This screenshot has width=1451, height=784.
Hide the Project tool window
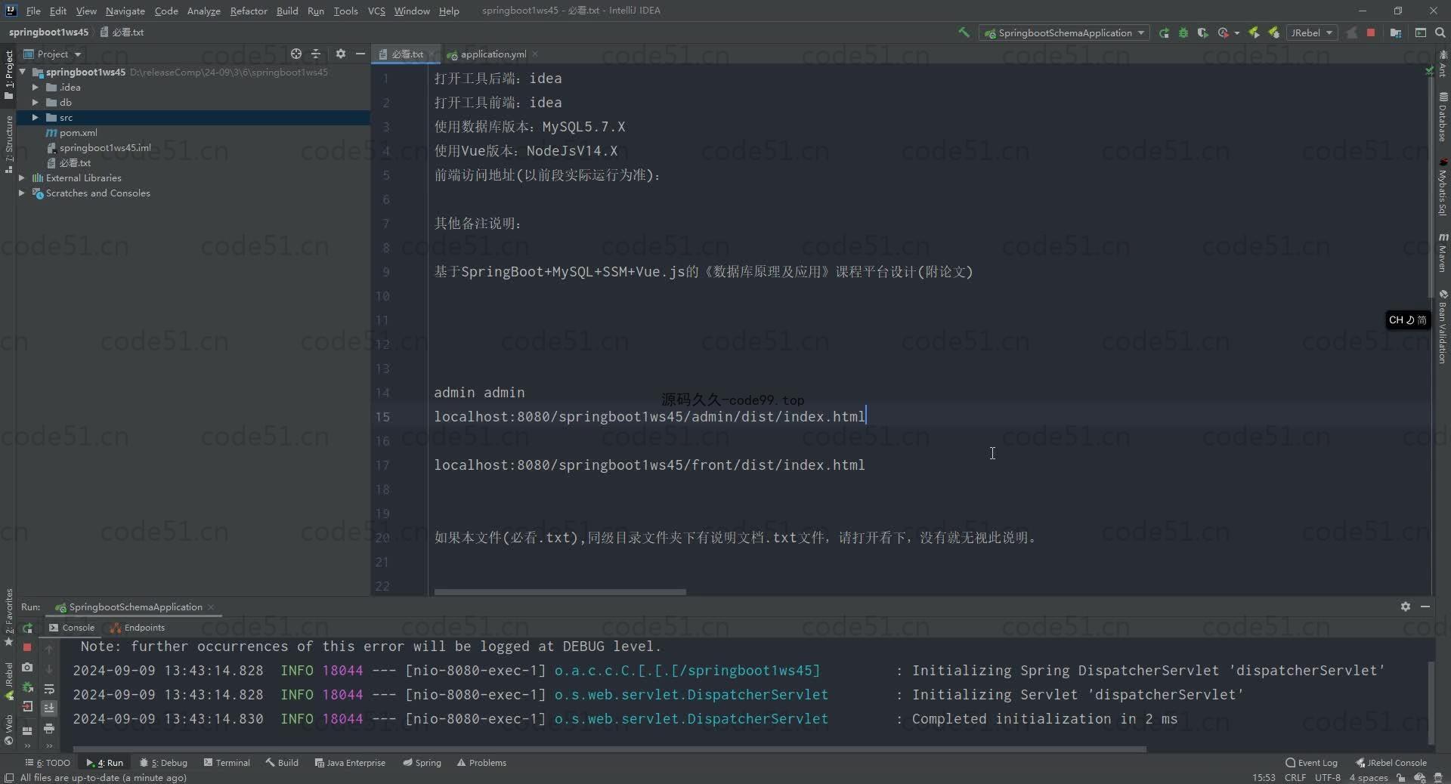coord(360,54)
